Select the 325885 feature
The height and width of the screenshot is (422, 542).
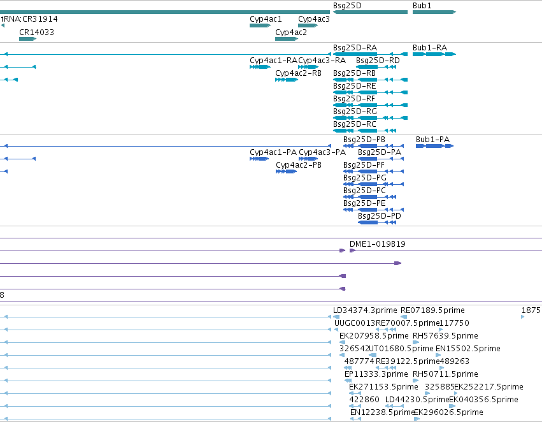pyautogui.click(x=427, y=394)
